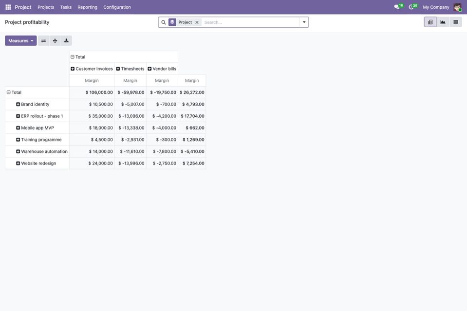Remove the Project group-by filter

point(197,22)
